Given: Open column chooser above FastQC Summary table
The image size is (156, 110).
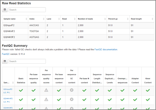Looking at the screenshot, I should point(5,61).
